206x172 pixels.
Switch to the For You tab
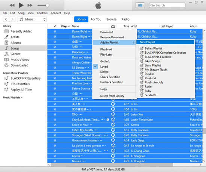point(96,20)
